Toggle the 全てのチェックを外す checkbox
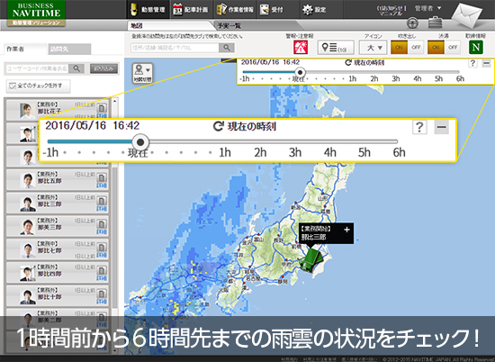Viewport: 495px width, 362px height. [12, 86]
